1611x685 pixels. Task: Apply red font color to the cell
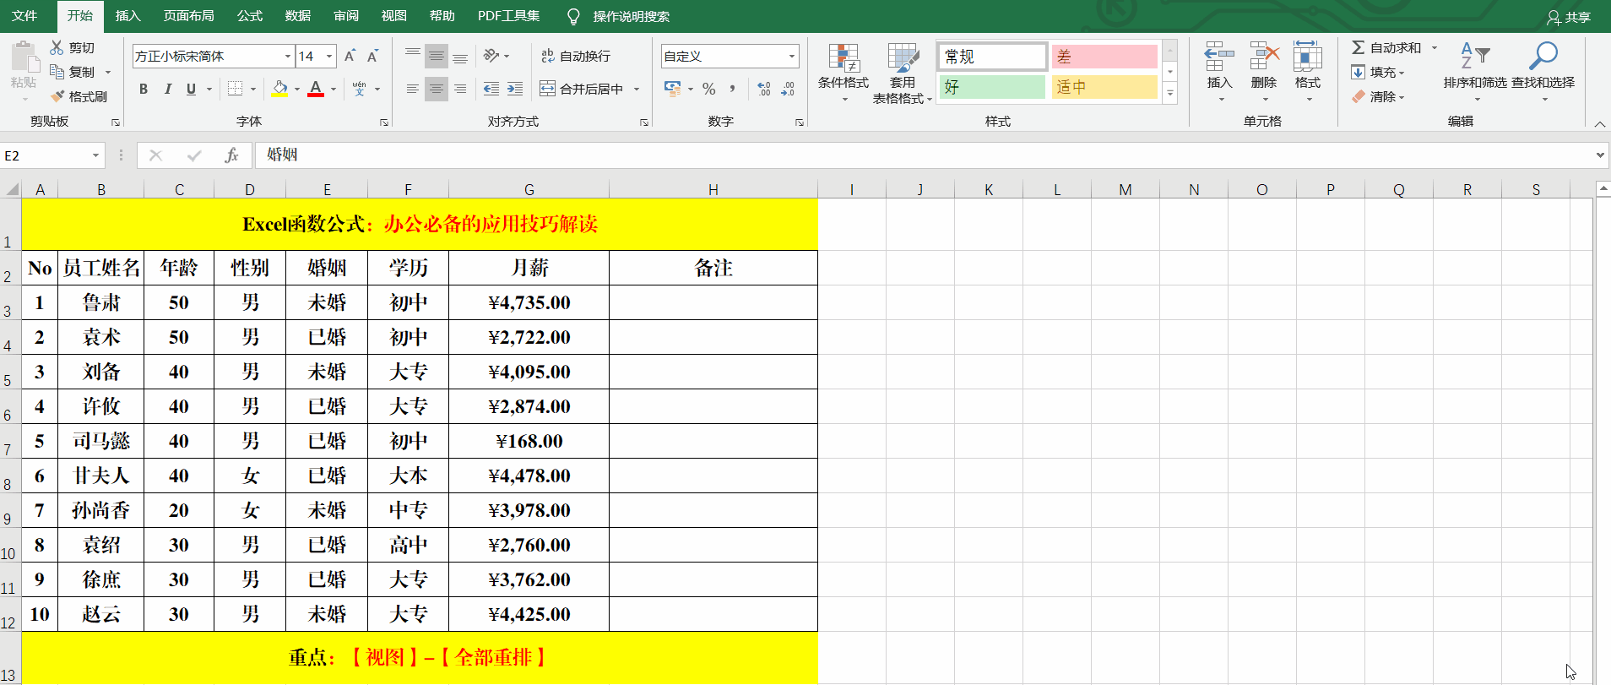[316, 89]
